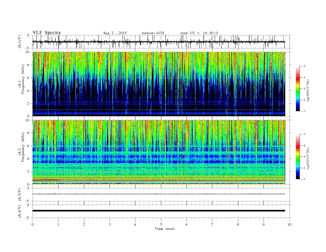Click the 'VLF Spectra' title text

47,33
